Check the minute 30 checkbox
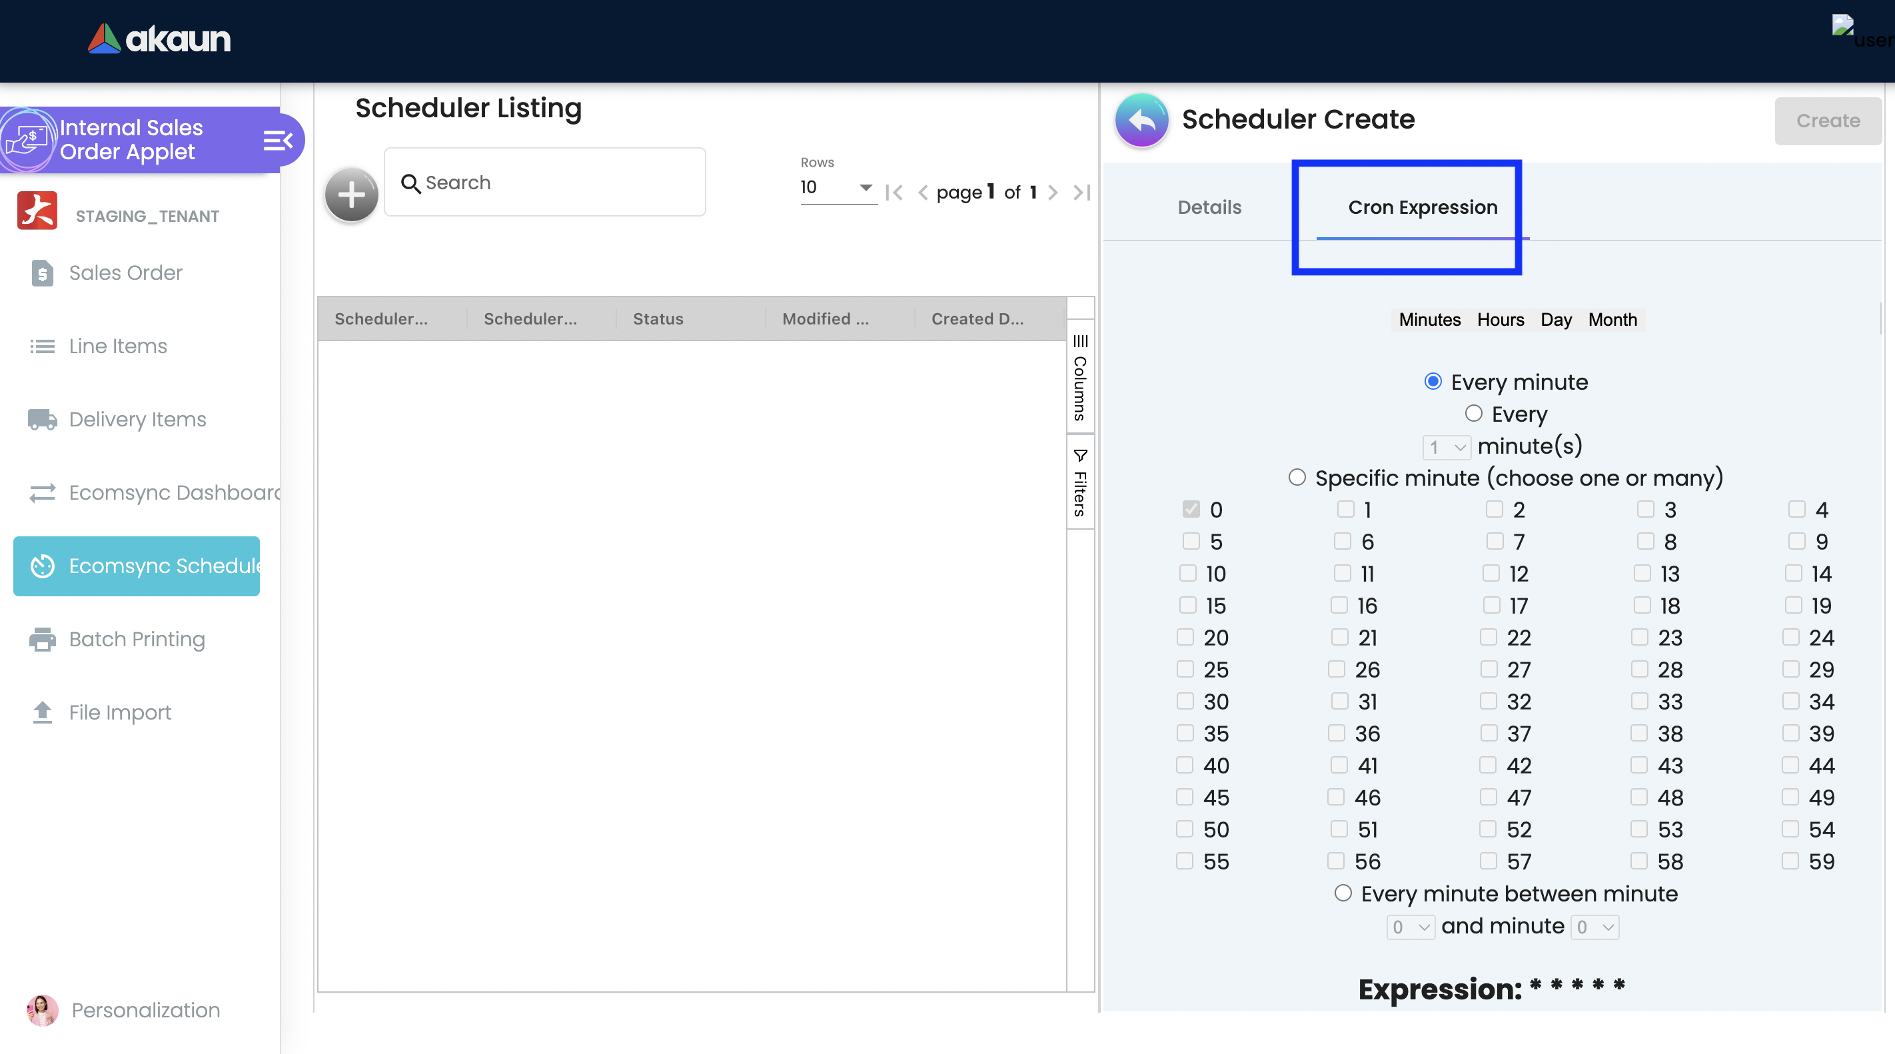This screenshot has width=1895, height=1054. tap(1185, 701)
